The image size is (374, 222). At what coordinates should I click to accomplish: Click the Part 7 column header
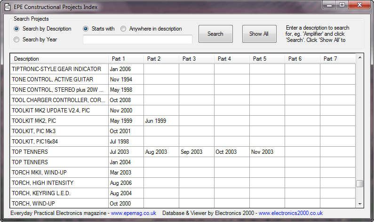tap(338, 59)
